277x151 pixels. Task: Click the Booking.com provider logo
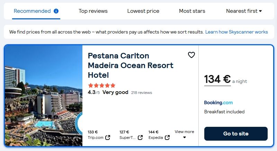pyautogui.click(x=218, y=103)
